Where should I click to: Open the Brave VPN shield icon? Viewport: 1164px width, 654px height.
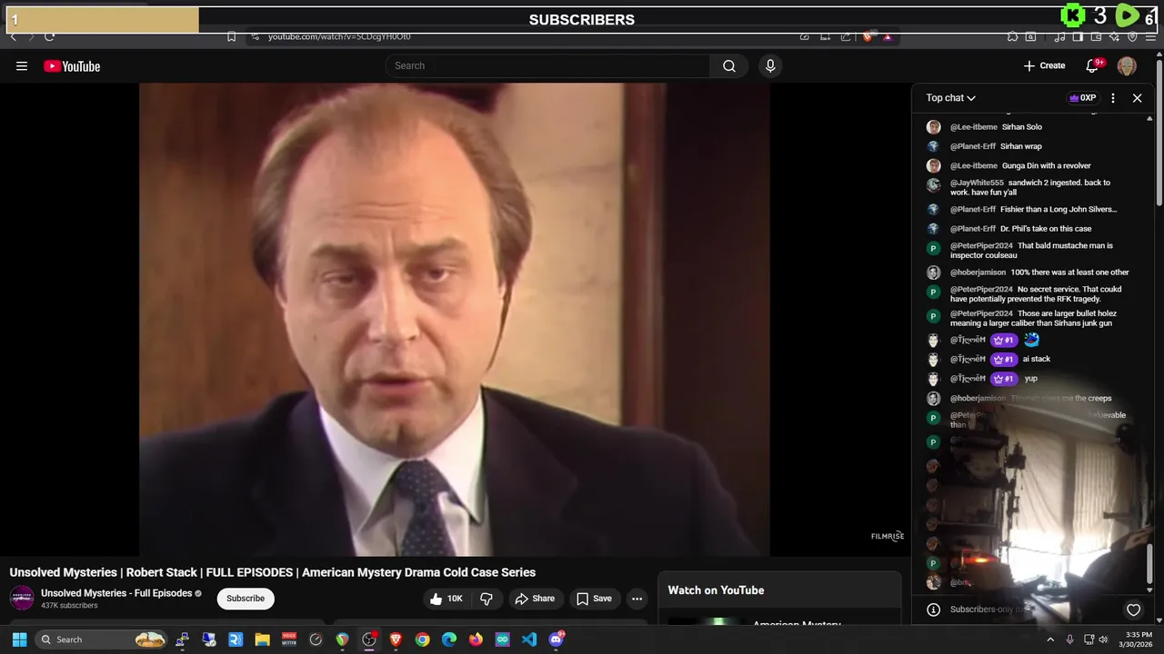[x=1132, y=36]
